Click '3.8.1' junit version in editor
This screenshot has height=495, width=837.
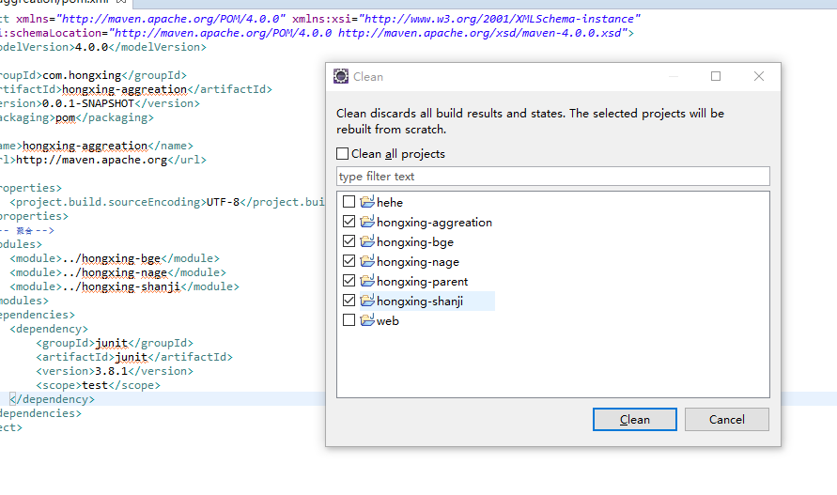111,371
